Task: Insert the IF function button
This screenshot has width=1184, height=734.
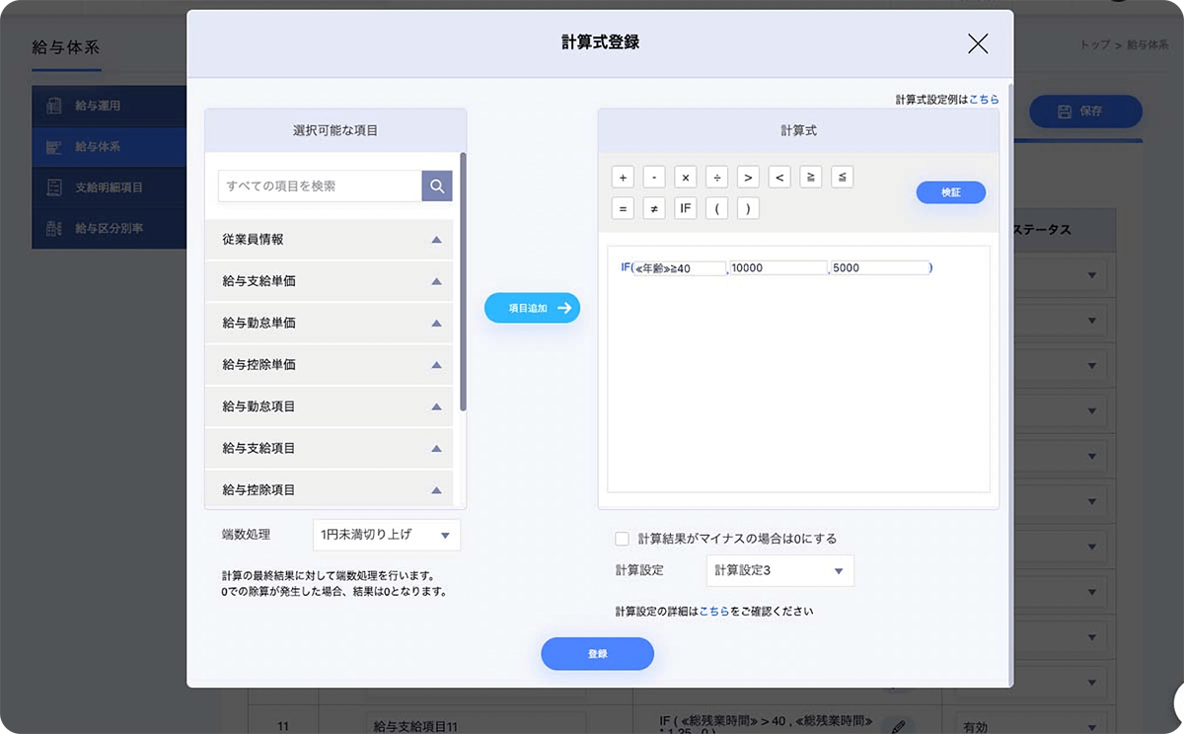Action: pos(686,208)
